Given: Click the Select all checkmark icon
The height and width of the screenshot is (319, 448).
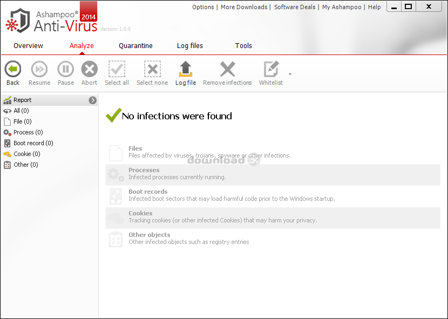Looking at the screenshot, I should coord(117,69).
